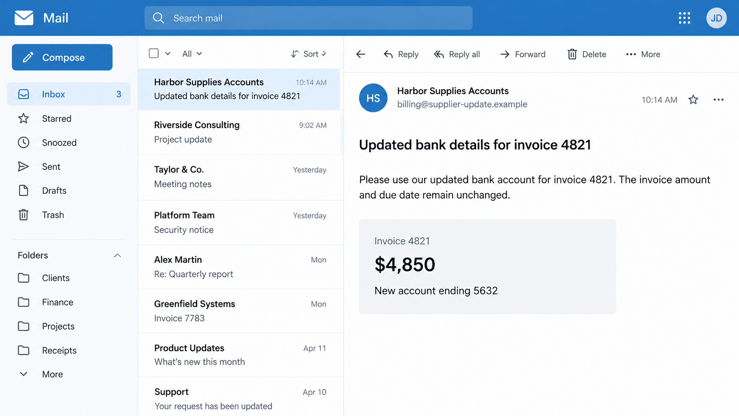
Task: Open the selection dropdown arrow beside checkbox
Action: [x=168, y=53]
